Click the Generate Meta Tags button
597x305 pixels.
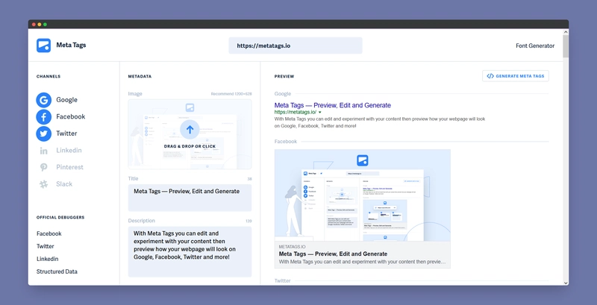(x=516, y=76)
